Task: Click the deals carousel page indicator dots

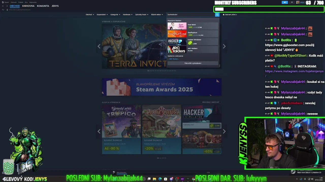Action: pyautogui.click(x=162, y=158)
